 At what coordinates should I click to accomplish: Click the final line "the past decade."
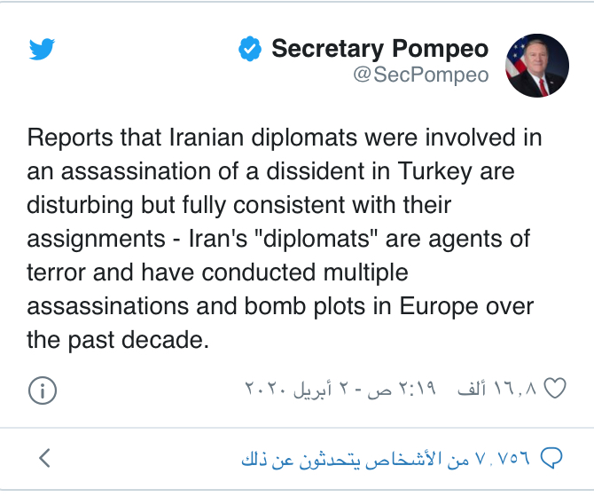pos(118,338)
